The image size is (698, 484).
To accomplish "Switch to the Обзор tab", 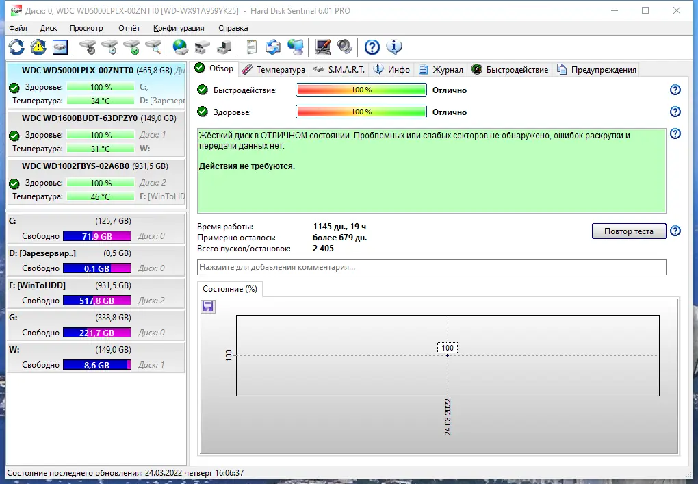I will 215,68.
